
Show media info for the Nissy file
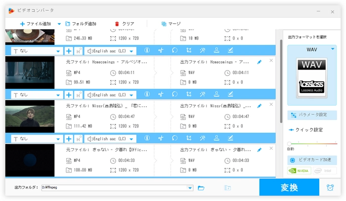tap(147, 139)
